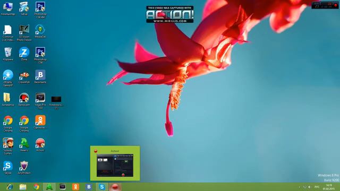This screenshot has width=340, height=191.
Task: Launch the Clownfish desktop shortcut
Action: pyautogui.click(x=24, y=77)
